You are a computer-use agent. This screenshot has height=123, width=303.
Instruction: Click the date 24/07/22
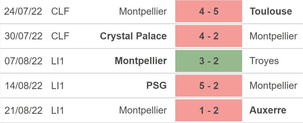(23, 11)
